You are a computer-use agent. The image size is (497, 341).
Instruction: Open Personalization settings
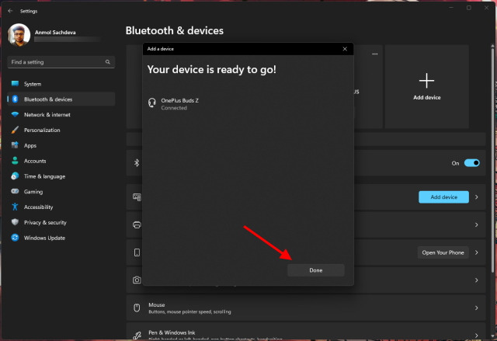[61, 130]
